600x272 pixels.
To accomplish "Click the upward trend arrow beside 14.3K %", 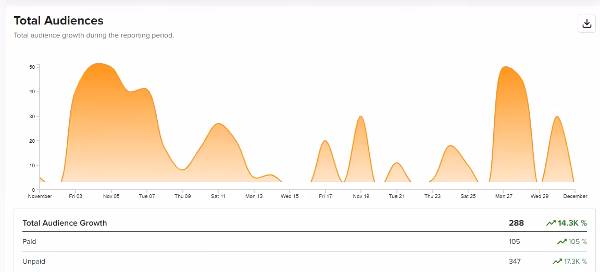I will point(551,223).
